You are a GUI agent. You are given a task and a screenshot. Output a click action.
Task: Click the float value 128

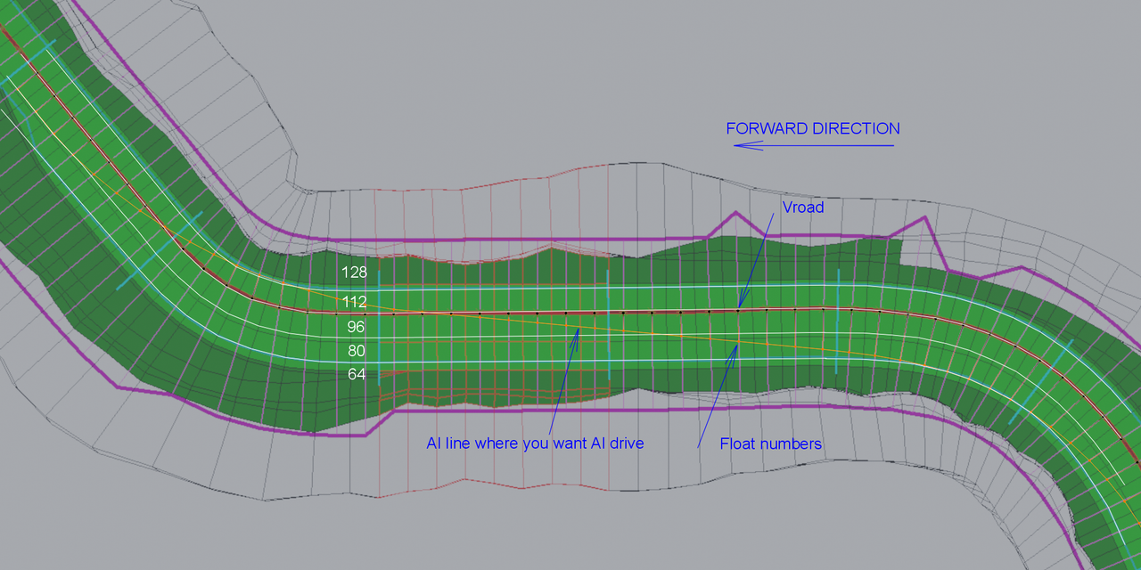pos(354,272)
